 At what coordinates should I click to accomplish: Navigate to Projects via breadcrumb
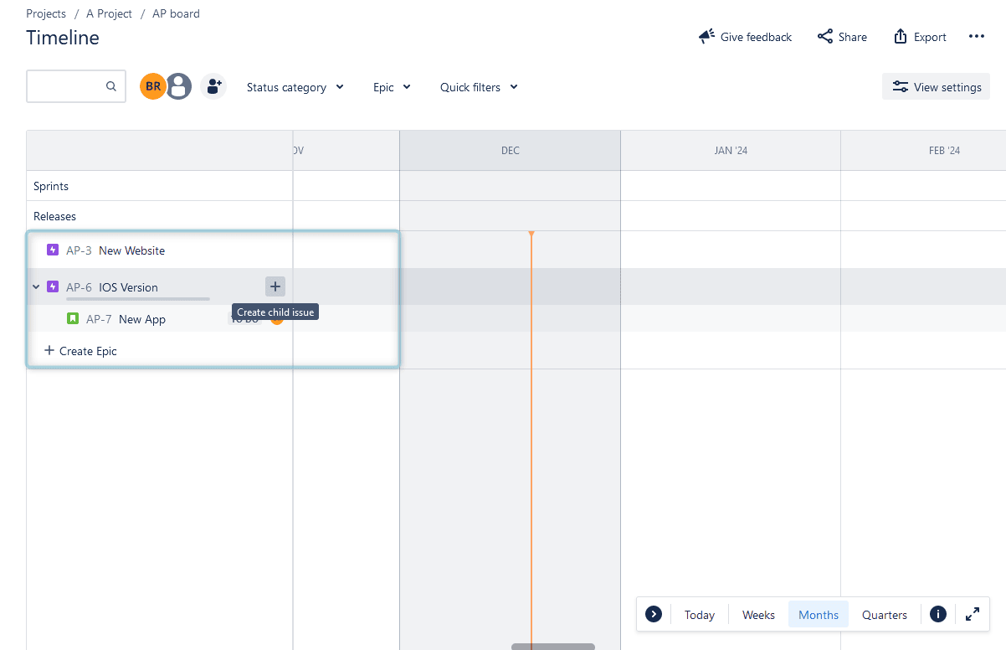click(45, 13)
